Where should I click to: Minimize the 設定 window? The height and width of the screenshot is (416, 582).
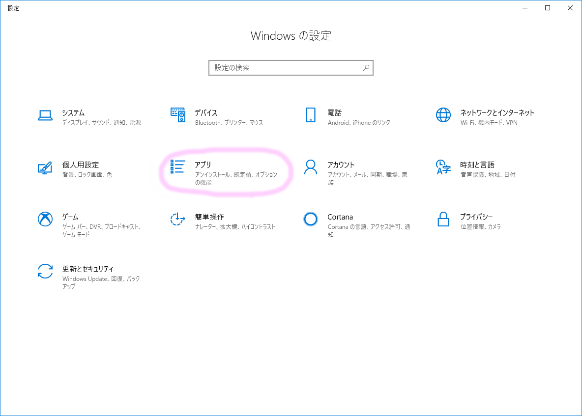[x=525, y=8]
